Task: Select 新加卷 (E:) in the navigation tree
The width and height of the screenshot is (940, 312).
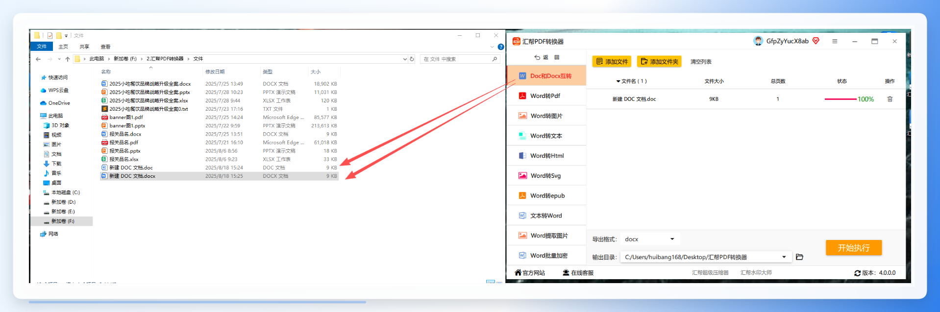Action: [x=63, y=212]
